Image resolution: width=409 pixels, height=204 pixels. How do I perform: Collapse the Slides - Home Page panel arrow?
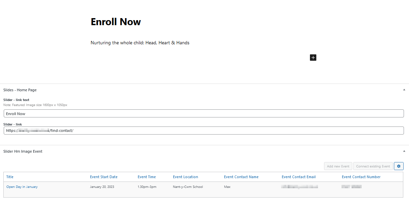[404, 90]
